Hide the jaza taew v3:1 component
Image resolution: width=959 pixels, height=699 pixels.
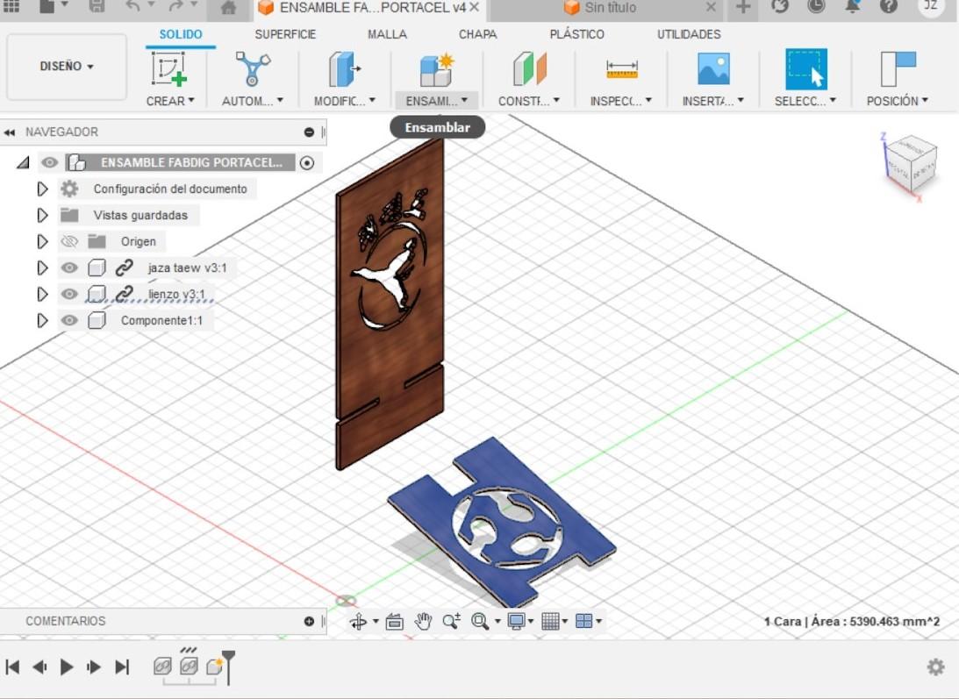click(69, 267)
